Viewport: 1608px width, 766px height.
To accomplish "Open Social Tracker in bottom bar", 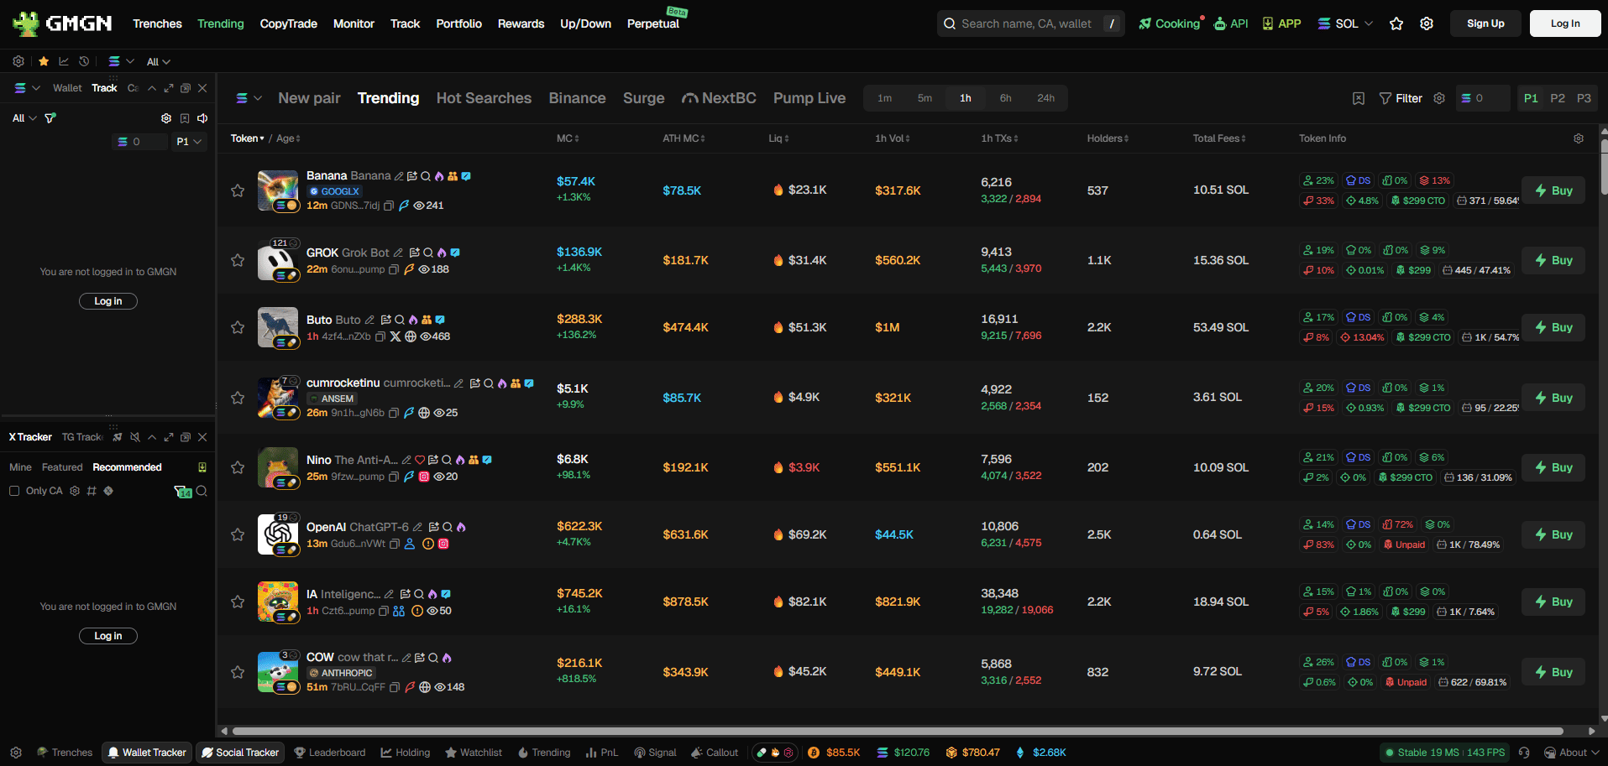I will (240, 753).
